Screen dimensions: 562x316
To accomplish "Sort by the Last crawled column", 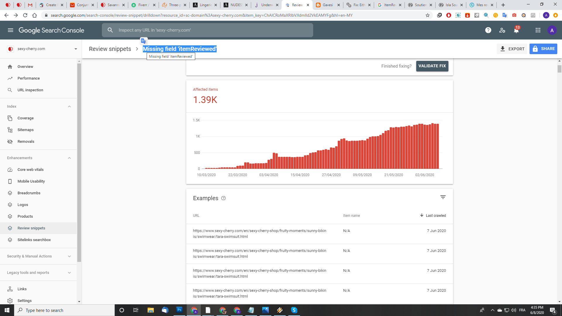I will [435, 216].
